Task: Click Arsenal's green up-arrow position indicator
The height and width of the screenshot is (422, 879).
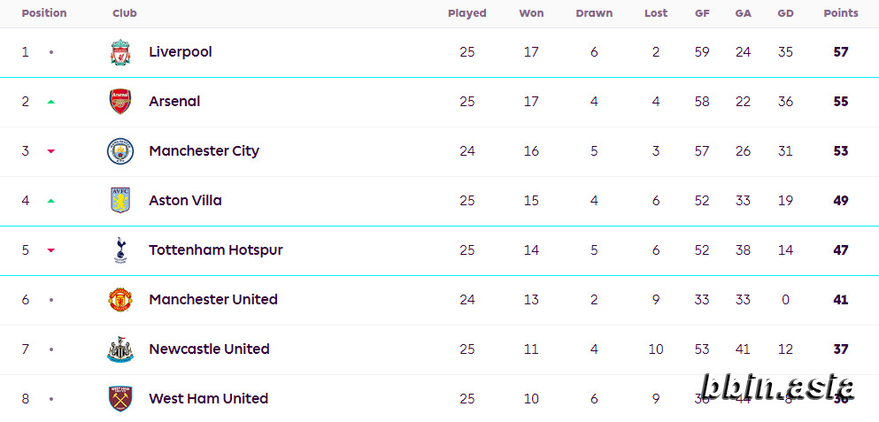Action: tap(51, 102)
